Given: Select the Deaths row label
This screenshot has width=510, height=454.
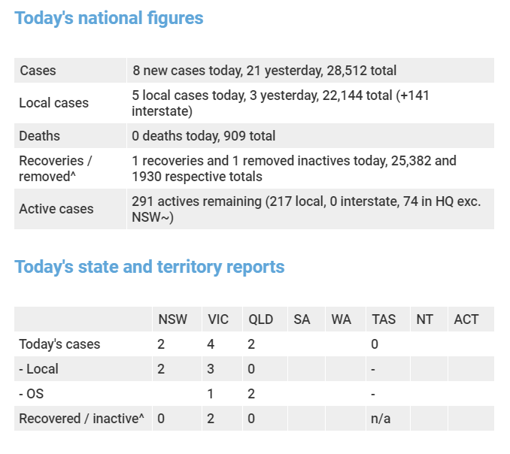Looking at the screenshot, I should tap(40, 136).
